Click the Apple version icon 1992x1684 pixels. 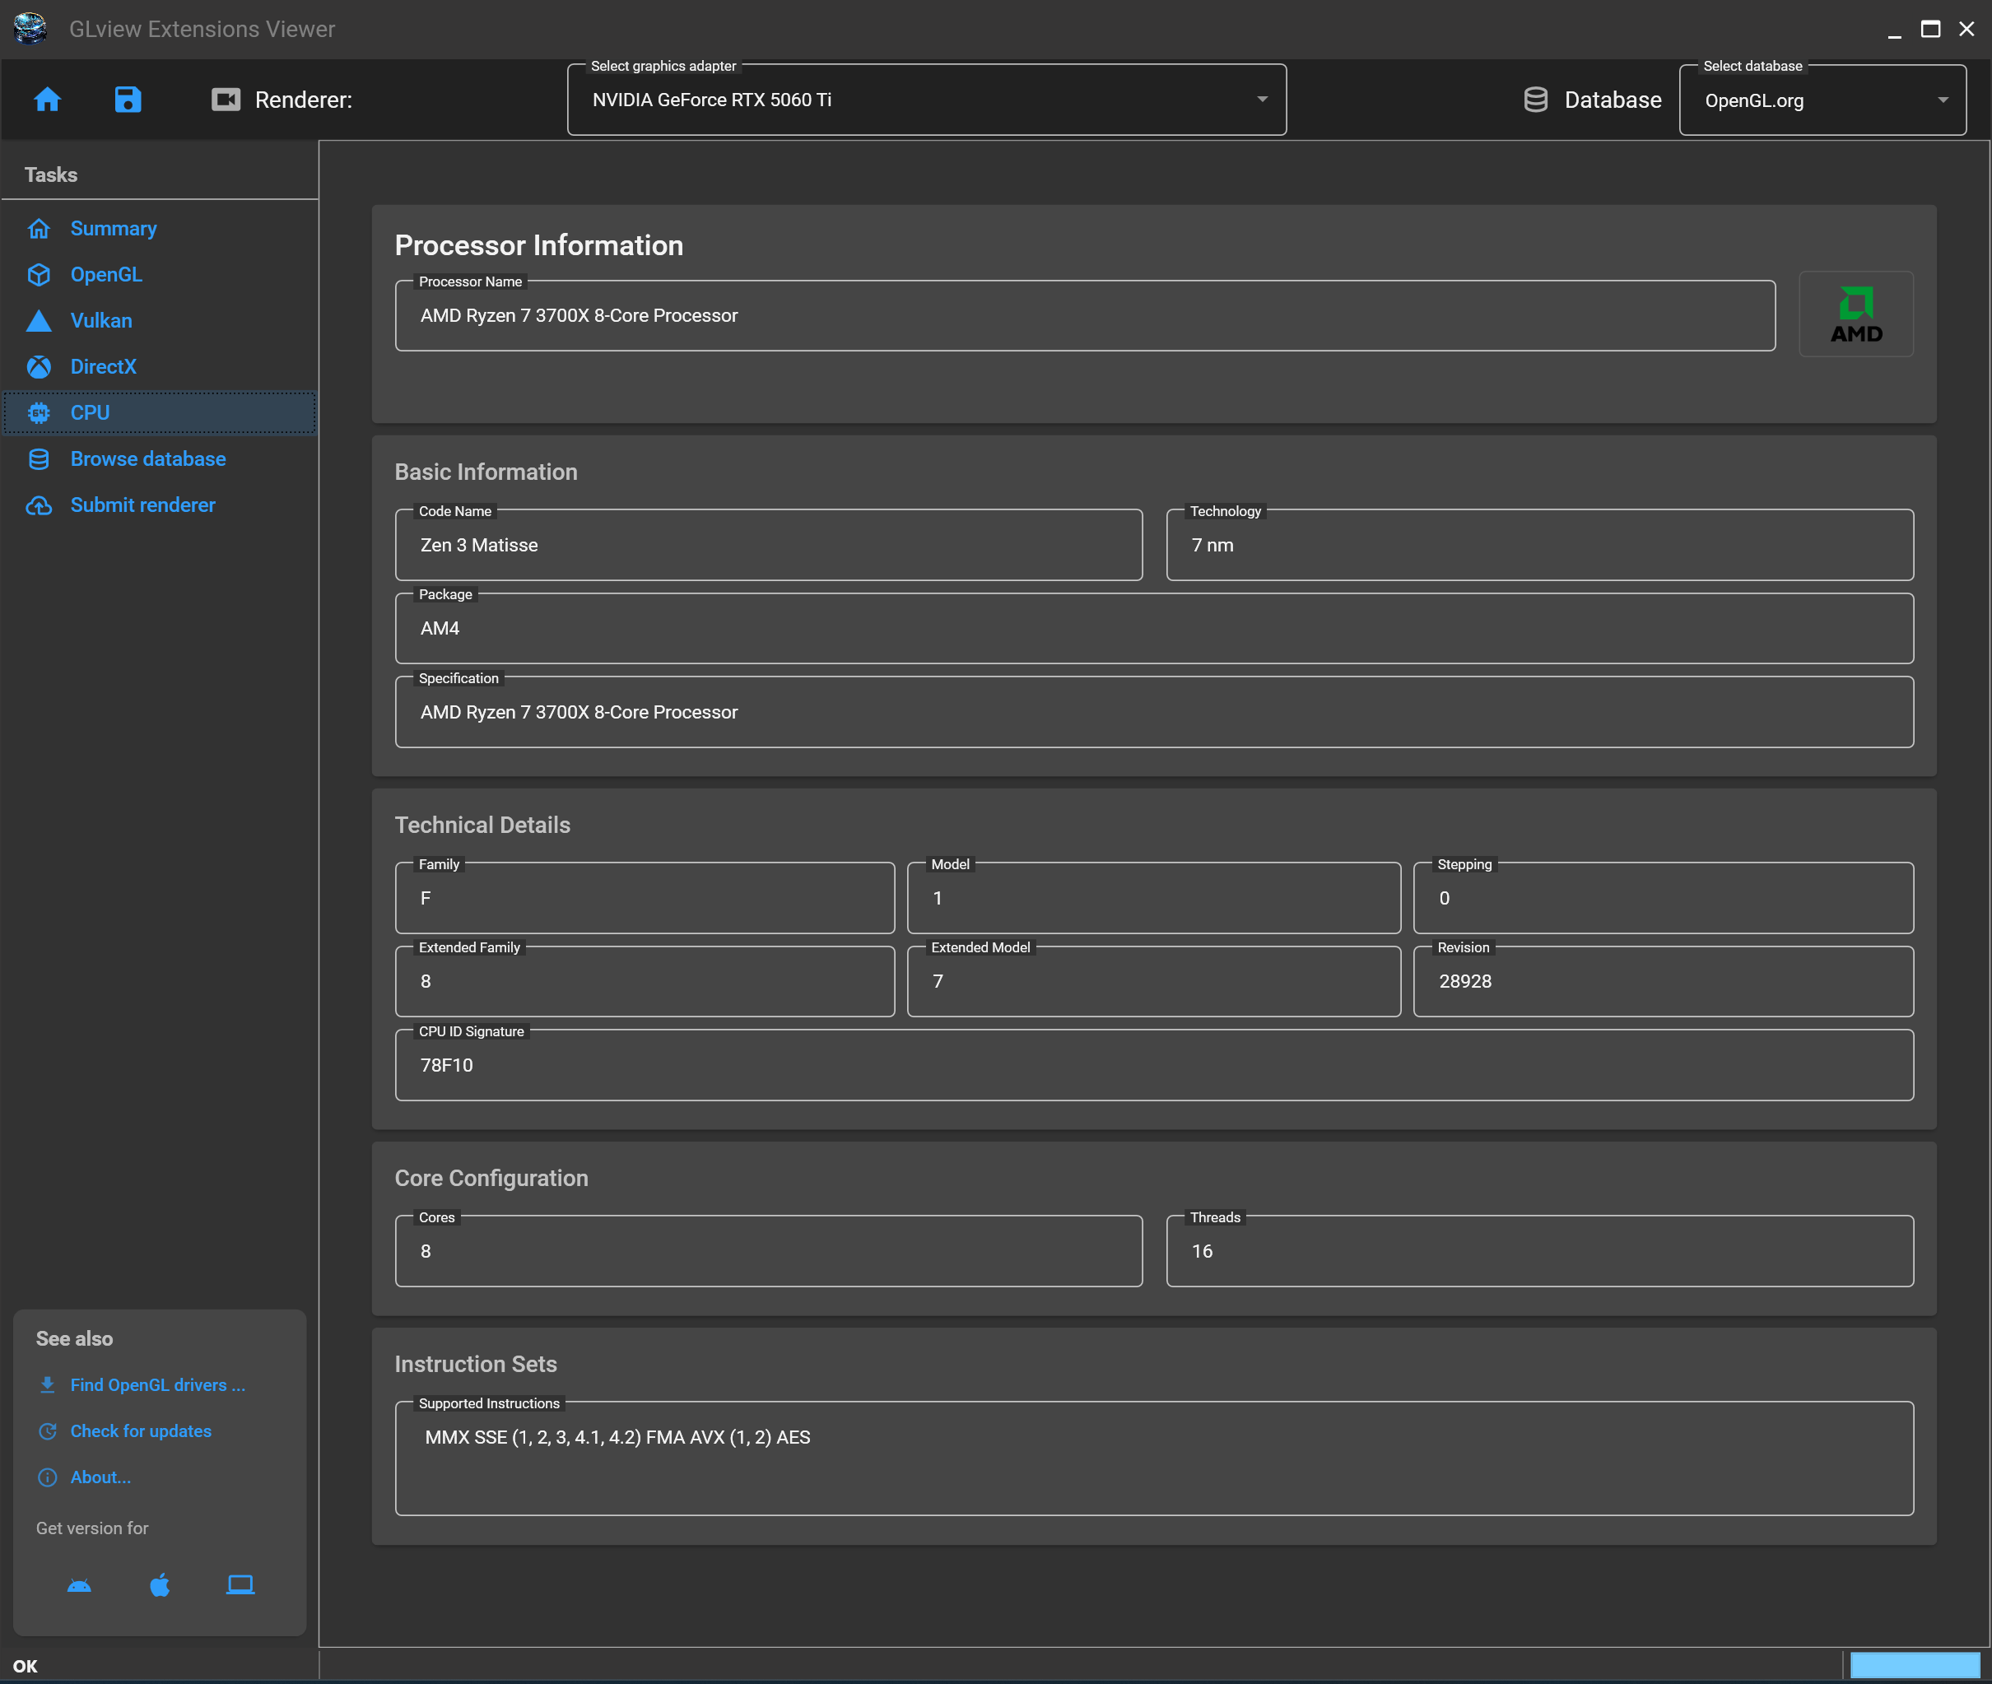pyautogui.click(x=160, y=1584)
